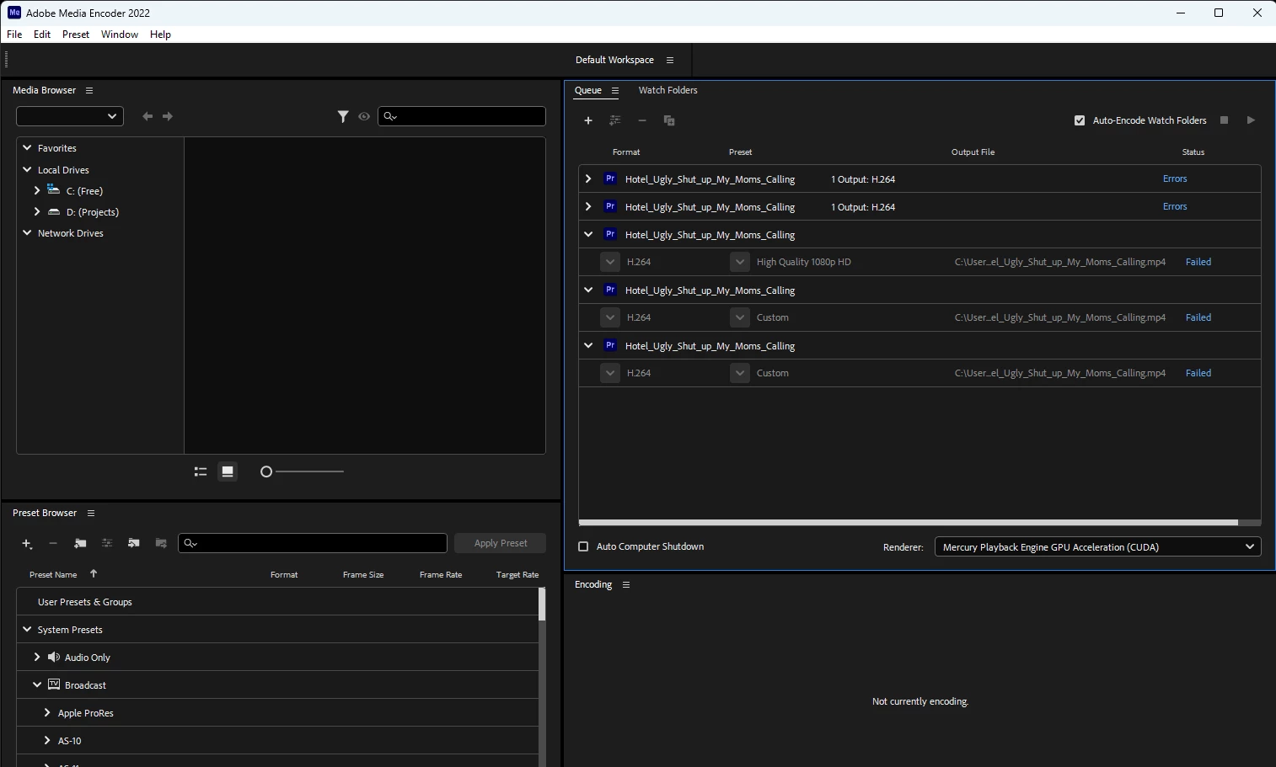Switch to the Watch Folders tab
The height and width of the screenshot is (767, 1276).
pos(667,90)
